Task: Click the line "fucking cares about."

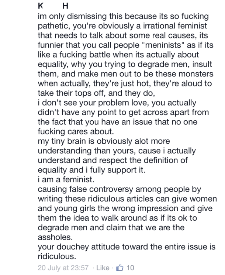Action: click(76, 131)
